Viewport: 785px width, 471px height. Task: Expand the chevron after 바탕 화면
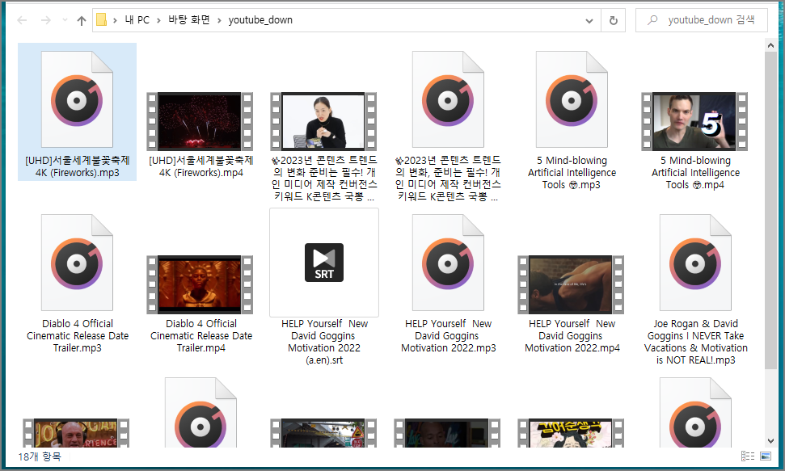click(219, 20)
